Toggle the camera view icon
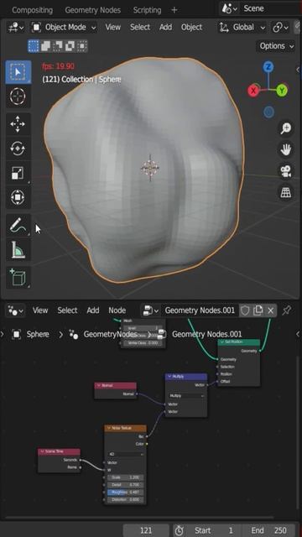Image resolution: width=302 pixels, height=537 pixels. tap(285, 171)
